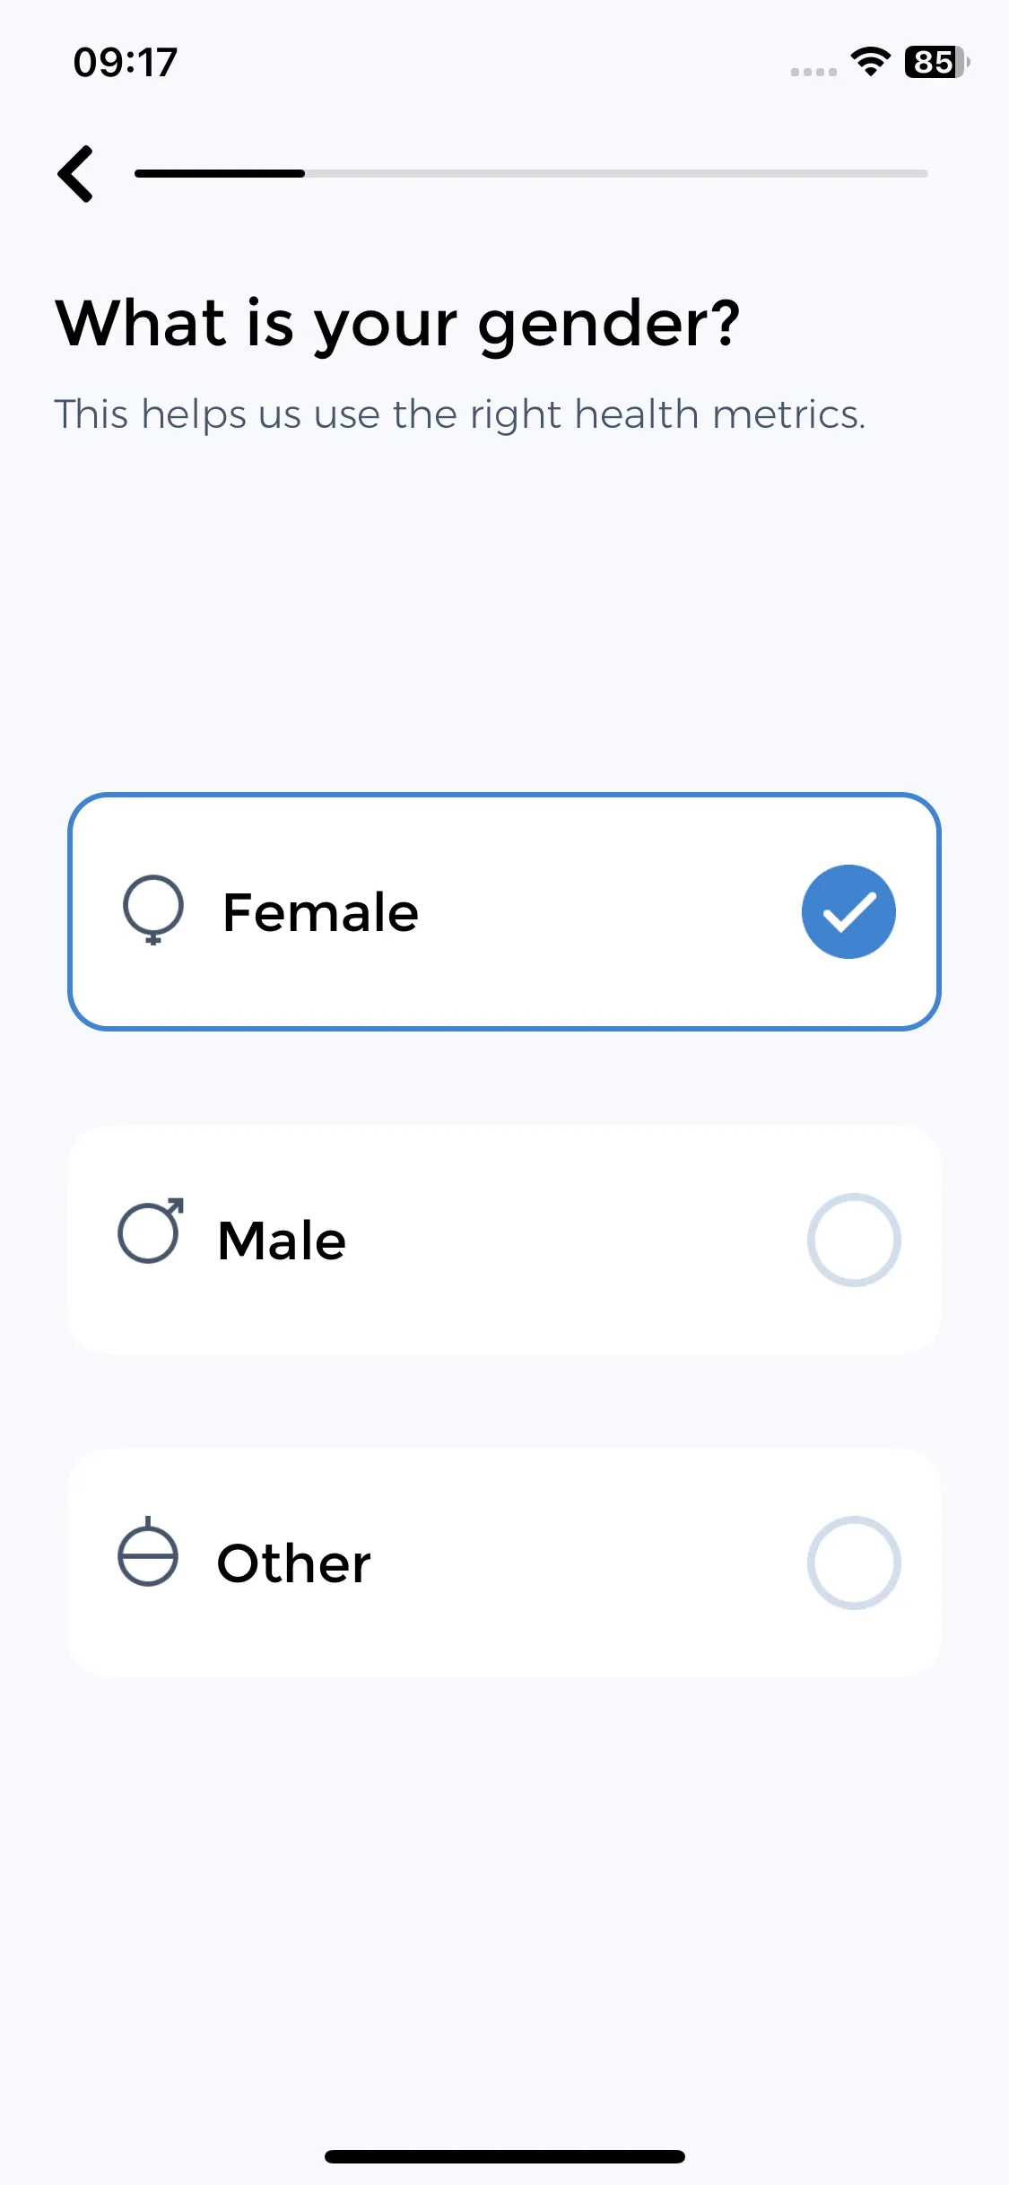Click the Other gender symbol icon
Image resolution: width=1009 pixels, height=2185 pixels.
(148, 1551)
